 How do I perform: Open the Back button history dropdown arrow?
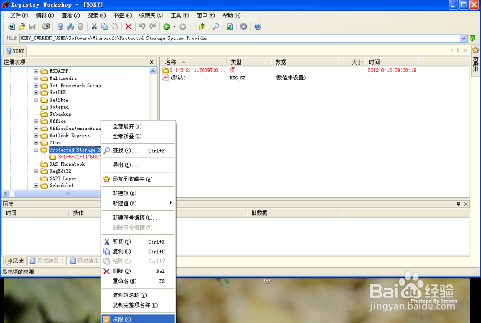(174, 26)
